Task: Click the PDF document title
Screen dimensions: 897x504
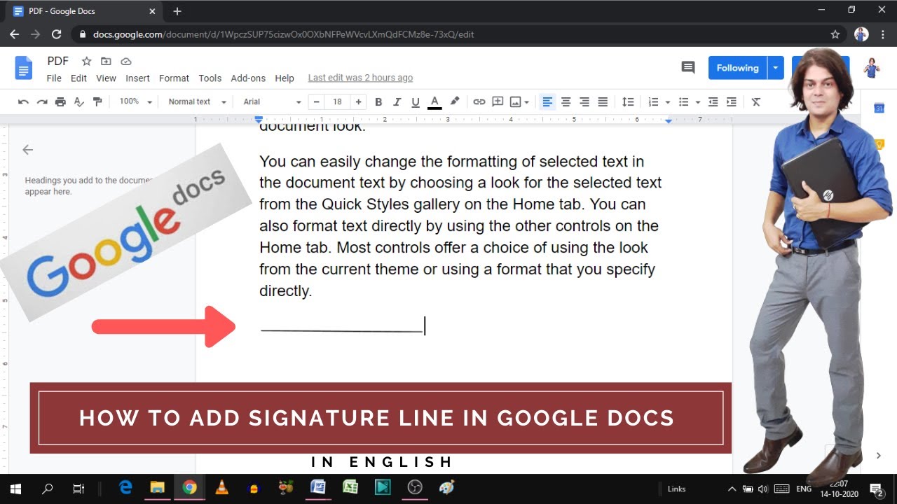Action: (58, 62)
